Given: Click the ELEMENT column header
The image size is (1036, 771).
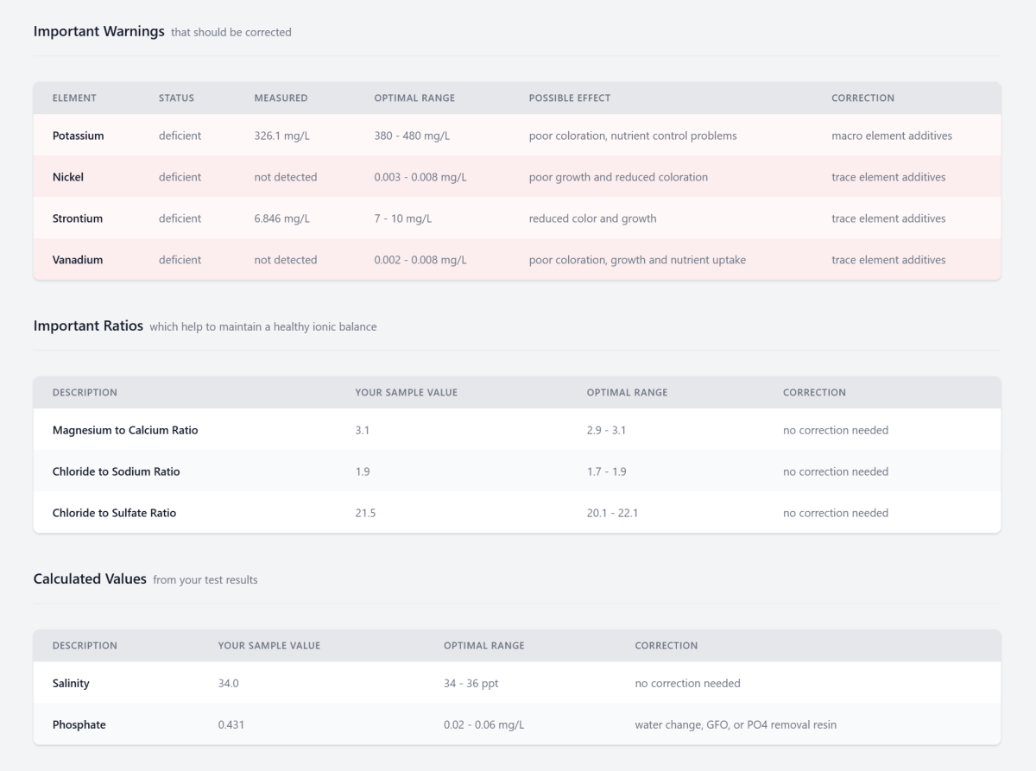Looking at the screenshot, I should [x=74, y=98].
